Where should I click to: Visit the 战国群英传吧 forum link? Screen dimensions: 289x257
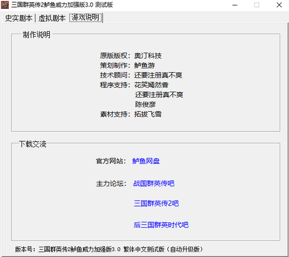pyautogui.click(x=153, y=183)
